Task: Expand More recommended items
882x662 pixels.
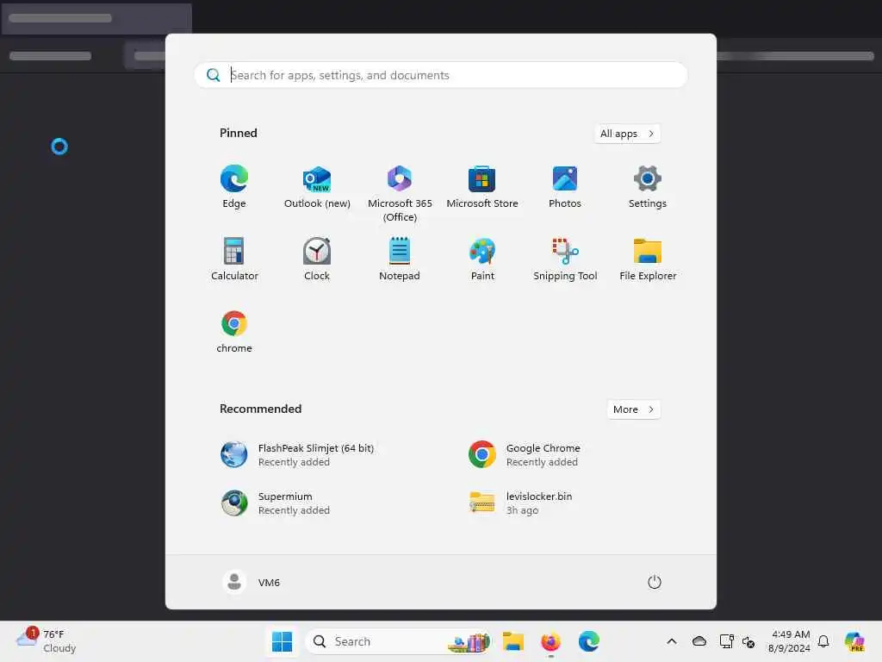Action: pyautogui.click(x=633, y=409)
